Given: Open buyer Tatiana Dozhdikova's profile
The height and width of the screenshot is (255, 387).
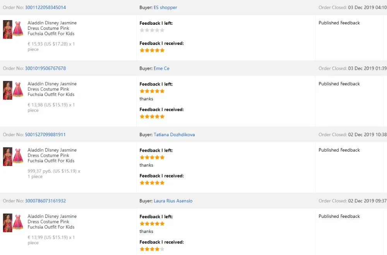Looking at the screenshot, I should pos(174,135).
